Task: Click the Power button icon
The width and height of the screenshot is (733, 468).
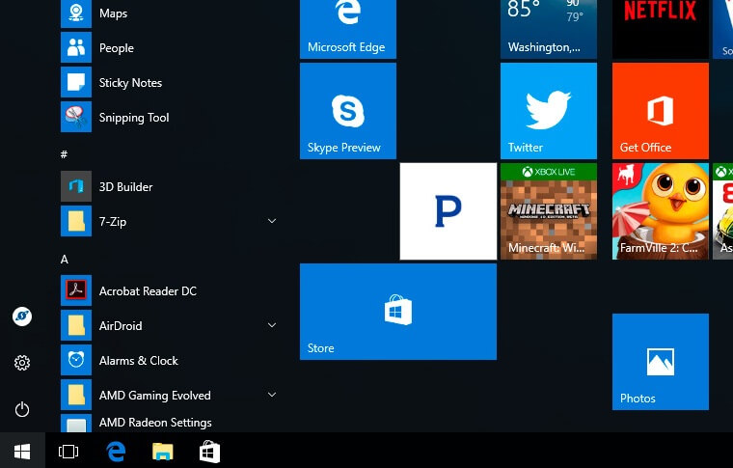Action: (x=22, y=409)
